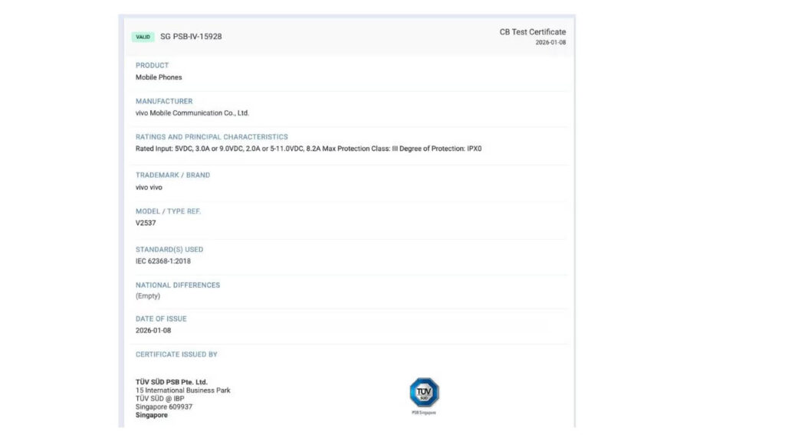The width and height of the screenshot is (785, 441).
Task: Click the TÜV SÜD octagon logo
Action: coord(424,393)
